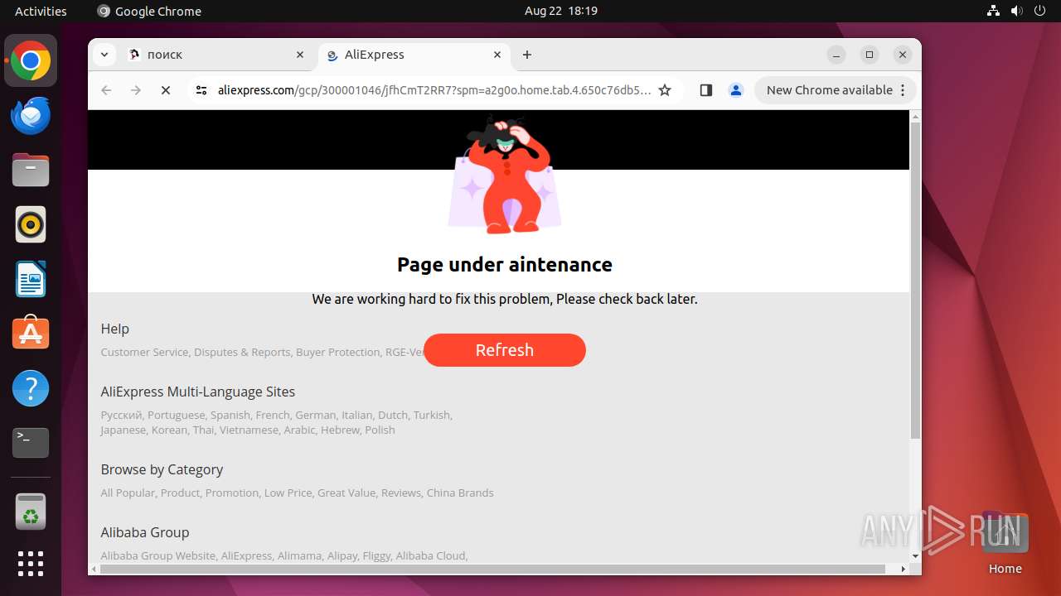Open the New Chrome available menu
Viewport: 1061px width, 596px height.
tap(836, 90)
